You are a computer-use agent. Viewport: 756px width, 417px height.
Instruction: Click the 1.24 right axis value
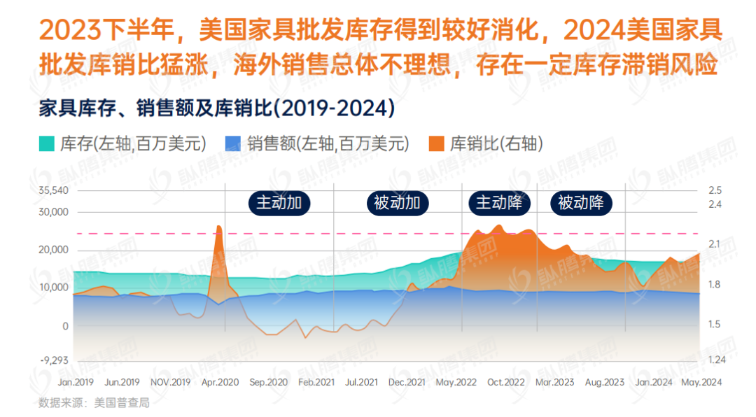point(717,360)
